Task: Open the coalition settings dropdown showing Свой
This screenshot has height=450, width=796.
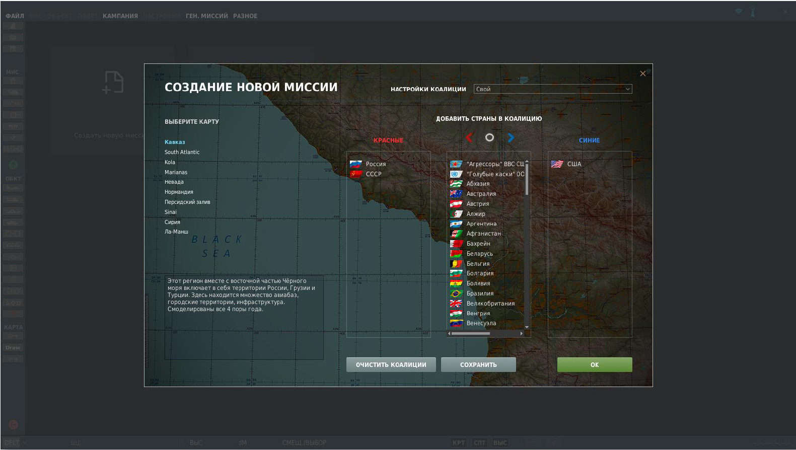Action: tap(552, 89)
